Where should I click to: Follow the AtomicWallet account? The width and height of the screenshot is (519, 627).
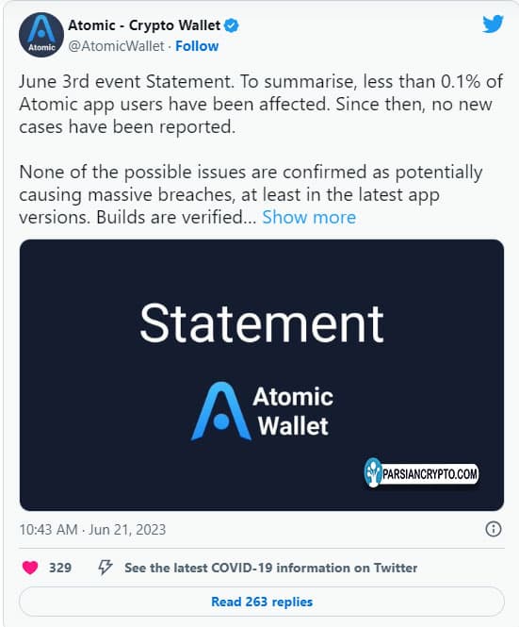click(x=197, y=46)
